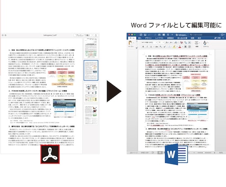This screenshot has width=226, height=187.
Task: Select Print Layout view in Word status bar
Action: tap(160, 153)
